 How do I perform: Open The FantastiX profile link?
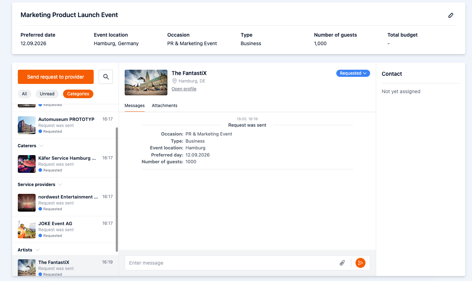click(184, 89)
